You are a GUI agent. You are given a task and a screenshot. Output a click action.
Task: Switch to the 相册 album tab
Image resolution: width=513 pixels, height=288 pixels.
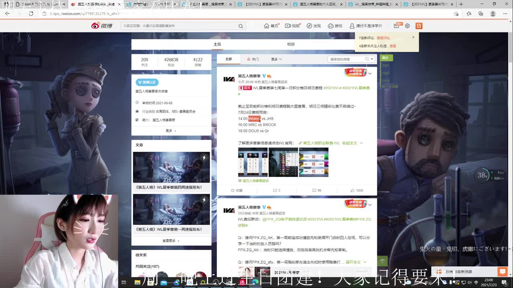pyautogui.click(x=291, y=44)
